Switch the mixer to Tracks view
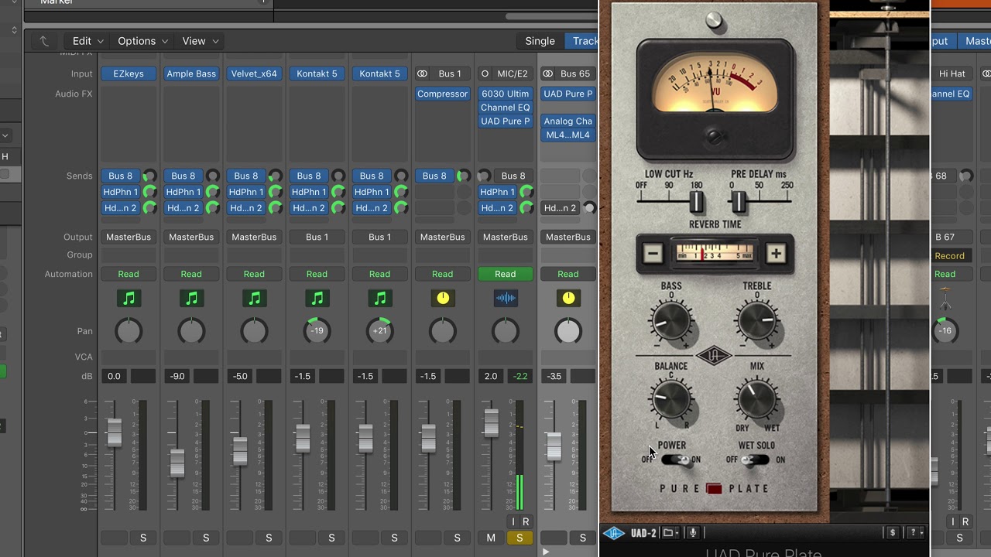The image size is (991, 557). point(582,41)
